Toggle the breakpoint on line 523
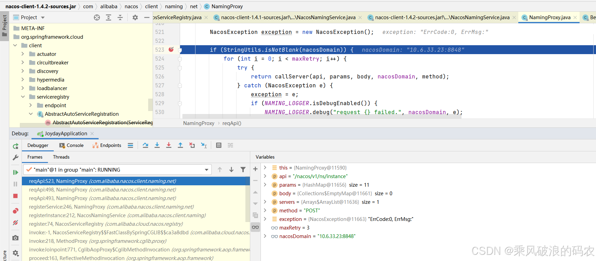The width and height of the screenshot is (596, 261). pos(171,50)
